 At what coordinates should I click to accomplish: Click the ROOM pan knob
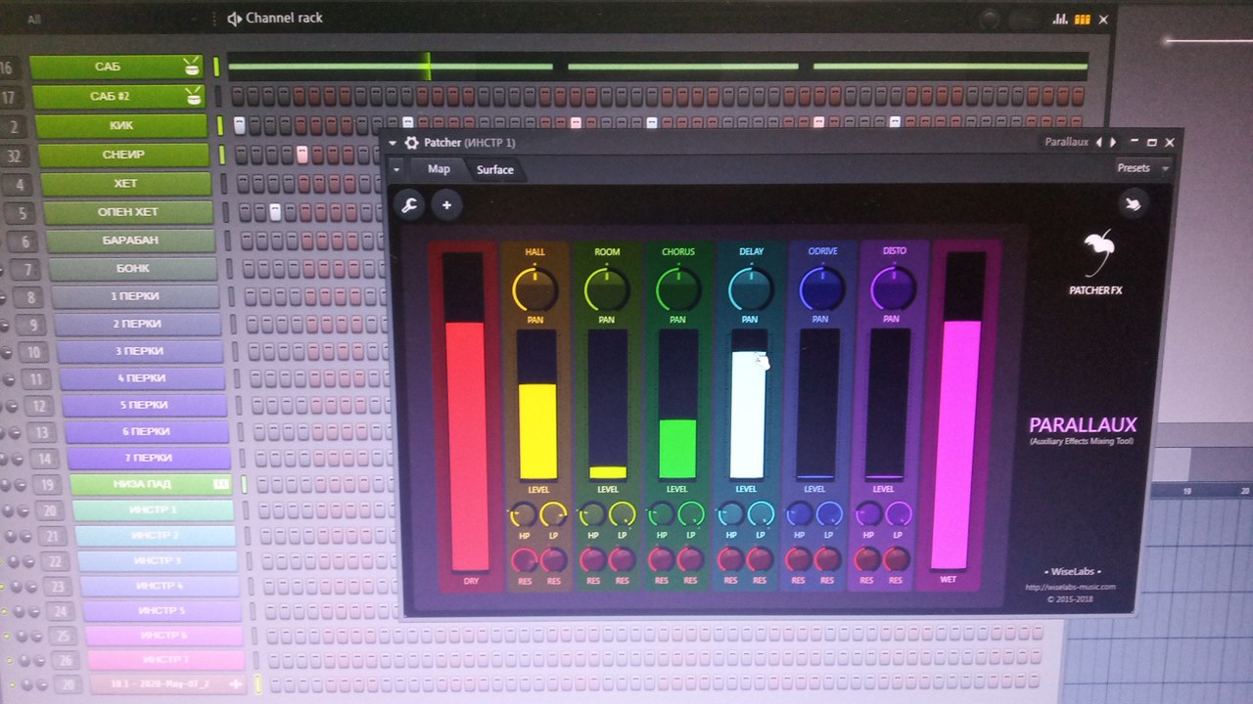607,289
